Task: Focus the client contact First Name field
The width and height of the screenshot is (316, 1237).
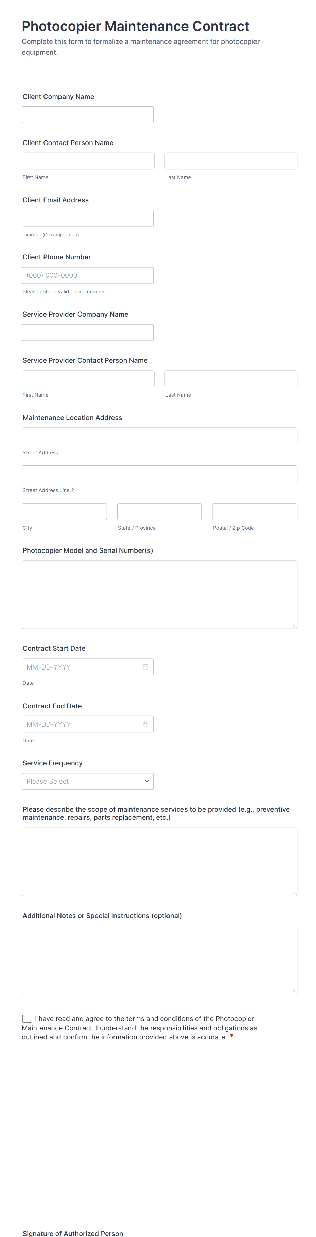Action: 88,161
